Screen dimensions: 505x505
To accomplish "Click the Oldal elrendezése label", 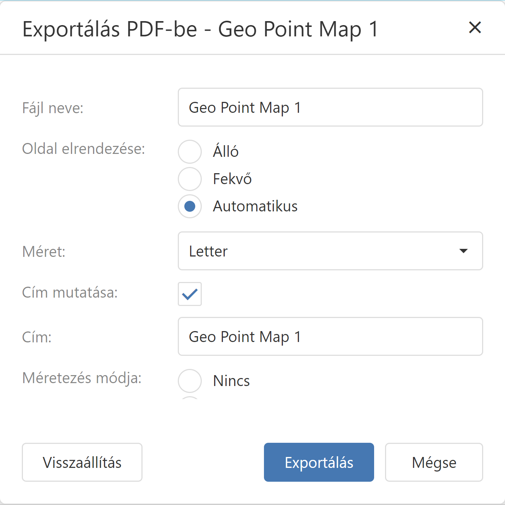I will tap(84, 149).
